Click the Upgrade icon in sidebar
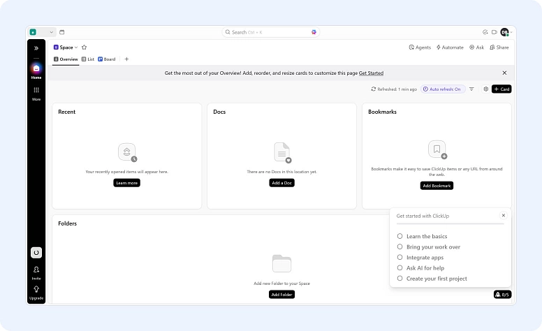542x331 pixels. pos(36,290)
